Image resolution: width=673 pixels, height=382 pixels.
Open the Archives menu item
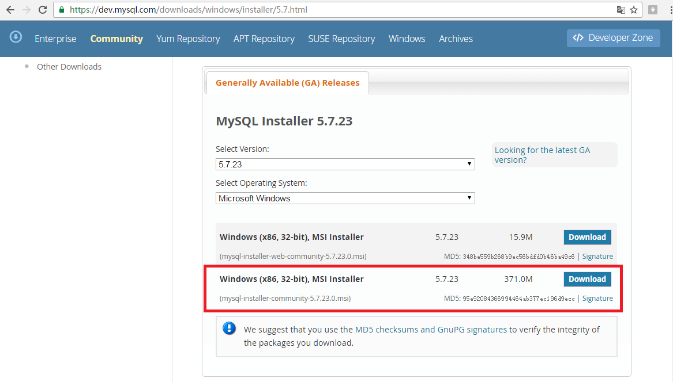pyautogui.click(x=456, y=39)
